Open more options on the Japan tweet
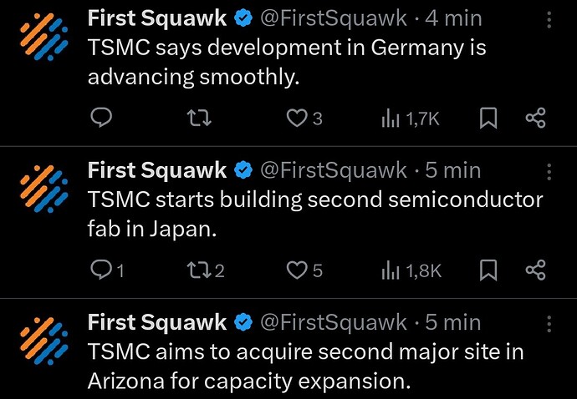 click(x=549, y=172)
